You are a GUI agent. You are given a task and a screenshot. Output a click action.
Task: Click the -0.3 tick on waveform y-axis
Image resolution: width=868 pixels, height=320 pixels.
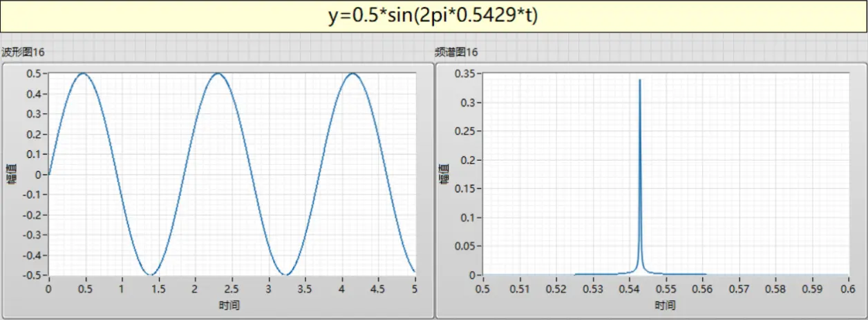tap(34, 235)
